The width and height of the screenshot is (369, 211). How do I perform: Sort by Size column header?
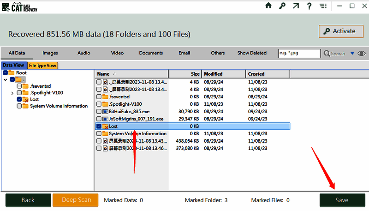(x=185, y=74)
